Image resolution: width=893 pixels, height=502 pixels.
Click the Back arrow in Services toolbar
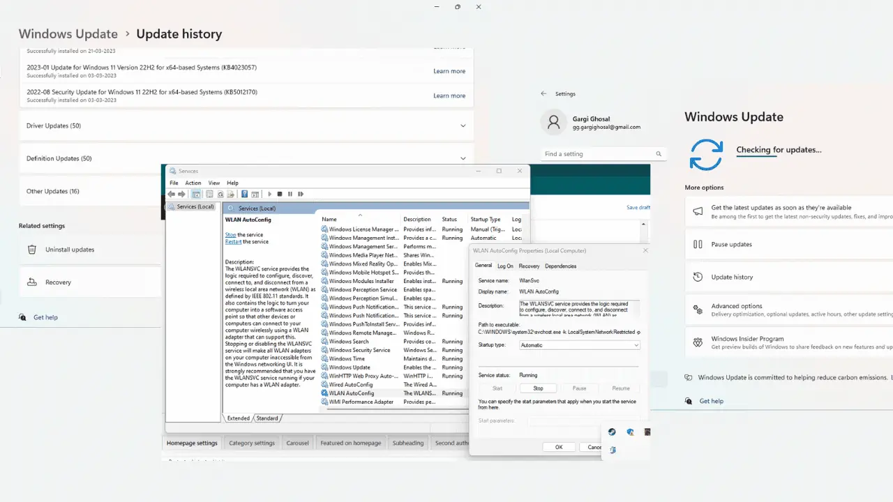click(x=171, y=194)
